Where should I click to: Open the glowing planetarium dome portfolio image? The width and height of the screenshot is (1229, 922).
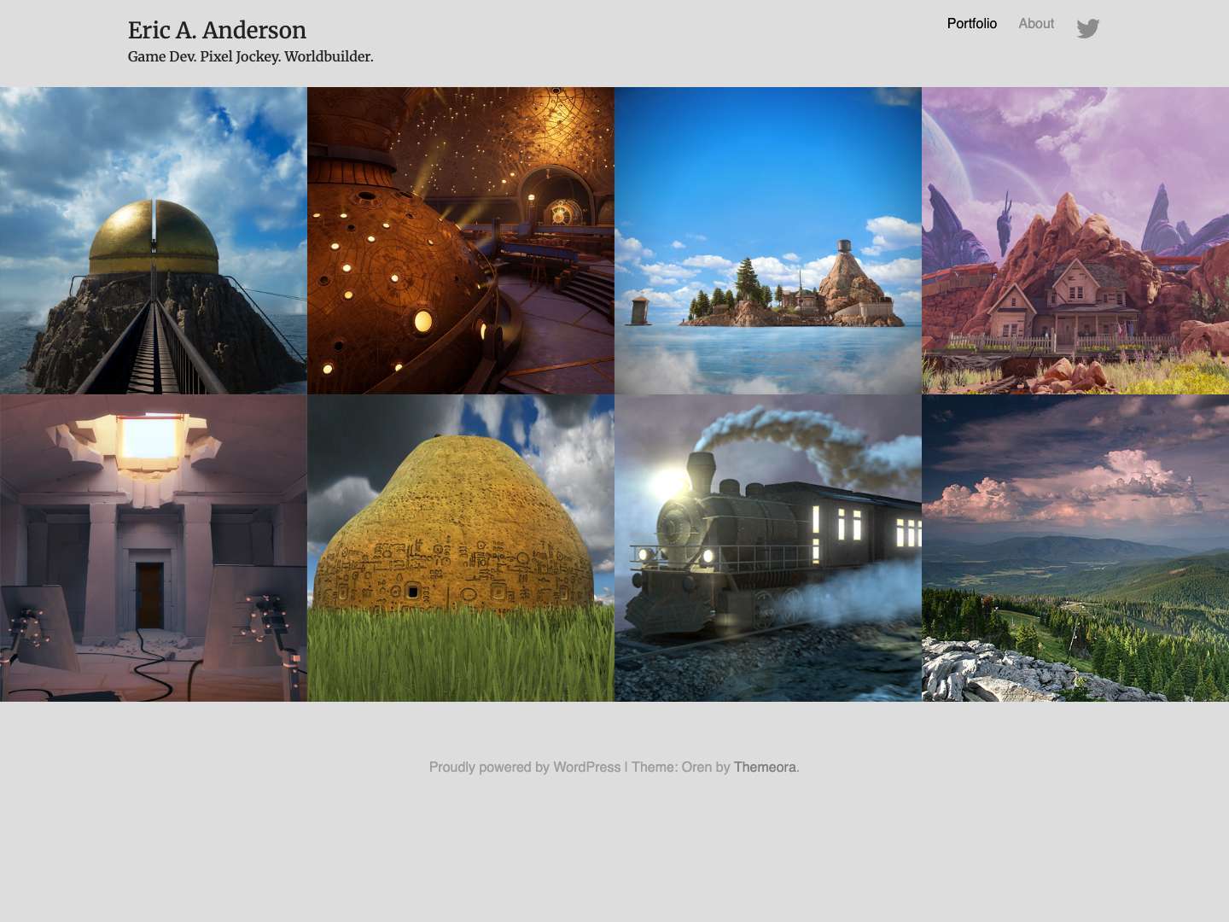point(461,240)
